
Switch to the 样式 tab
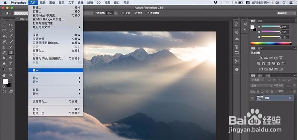click(x=260, y=49)
